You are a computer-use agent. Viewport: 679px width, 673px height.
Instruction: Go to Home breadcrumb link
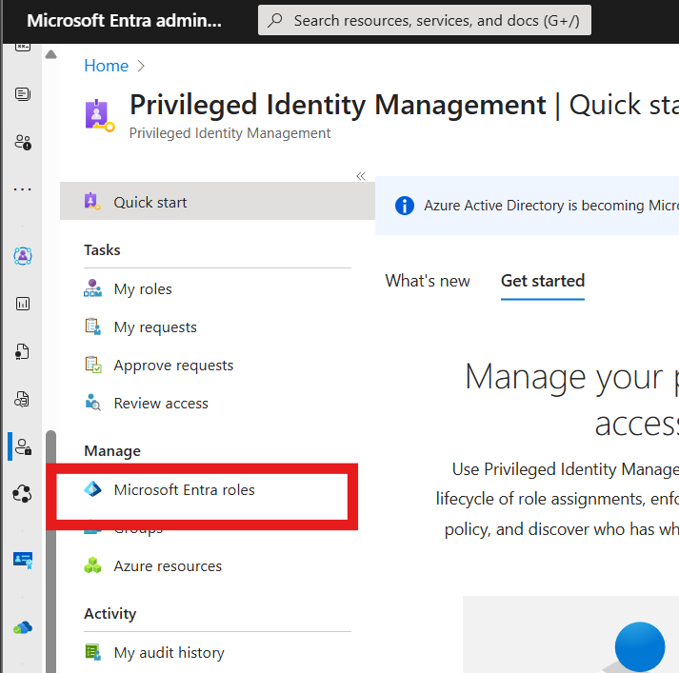coord(106,66)
